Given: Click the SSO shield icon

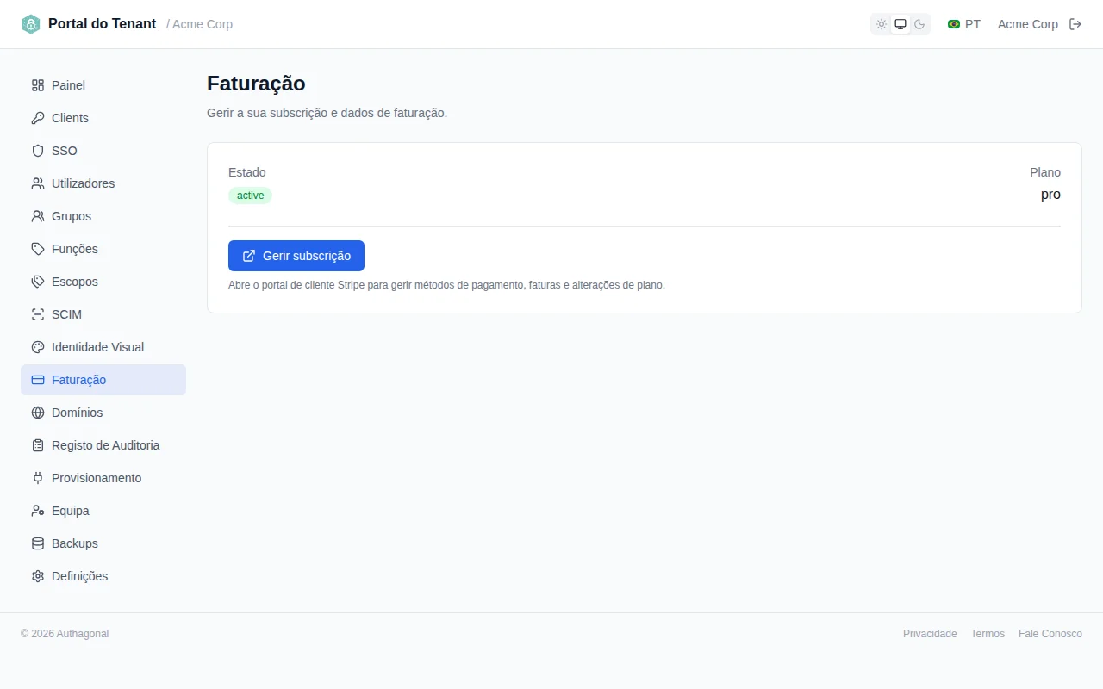Looking at the screenshot, I should [x=38, y=151].
